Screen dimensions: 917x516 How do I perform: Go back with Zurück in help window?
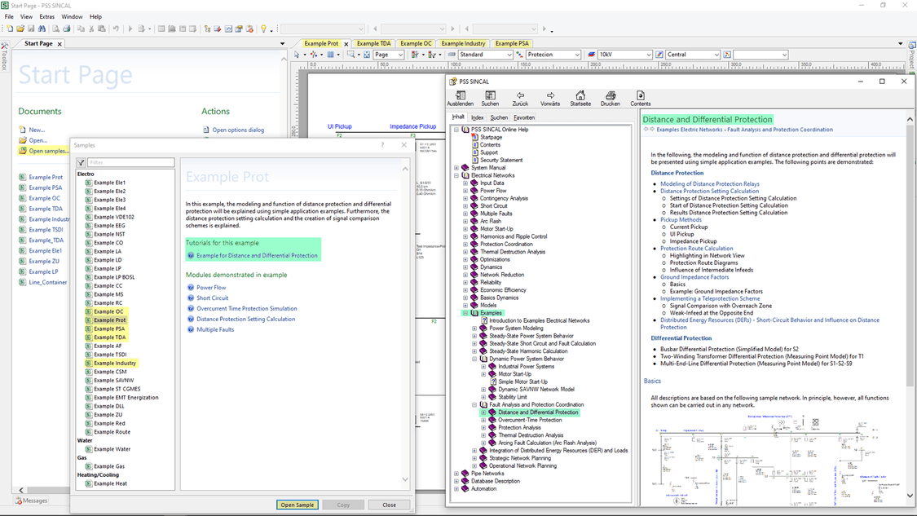tap(520, 99)
